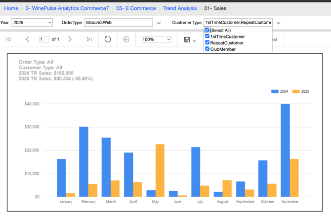Image resolution: width=331 pixels, height=216 pixels.
Task: Navigate to Home breadcrumb
Action: 11,8
